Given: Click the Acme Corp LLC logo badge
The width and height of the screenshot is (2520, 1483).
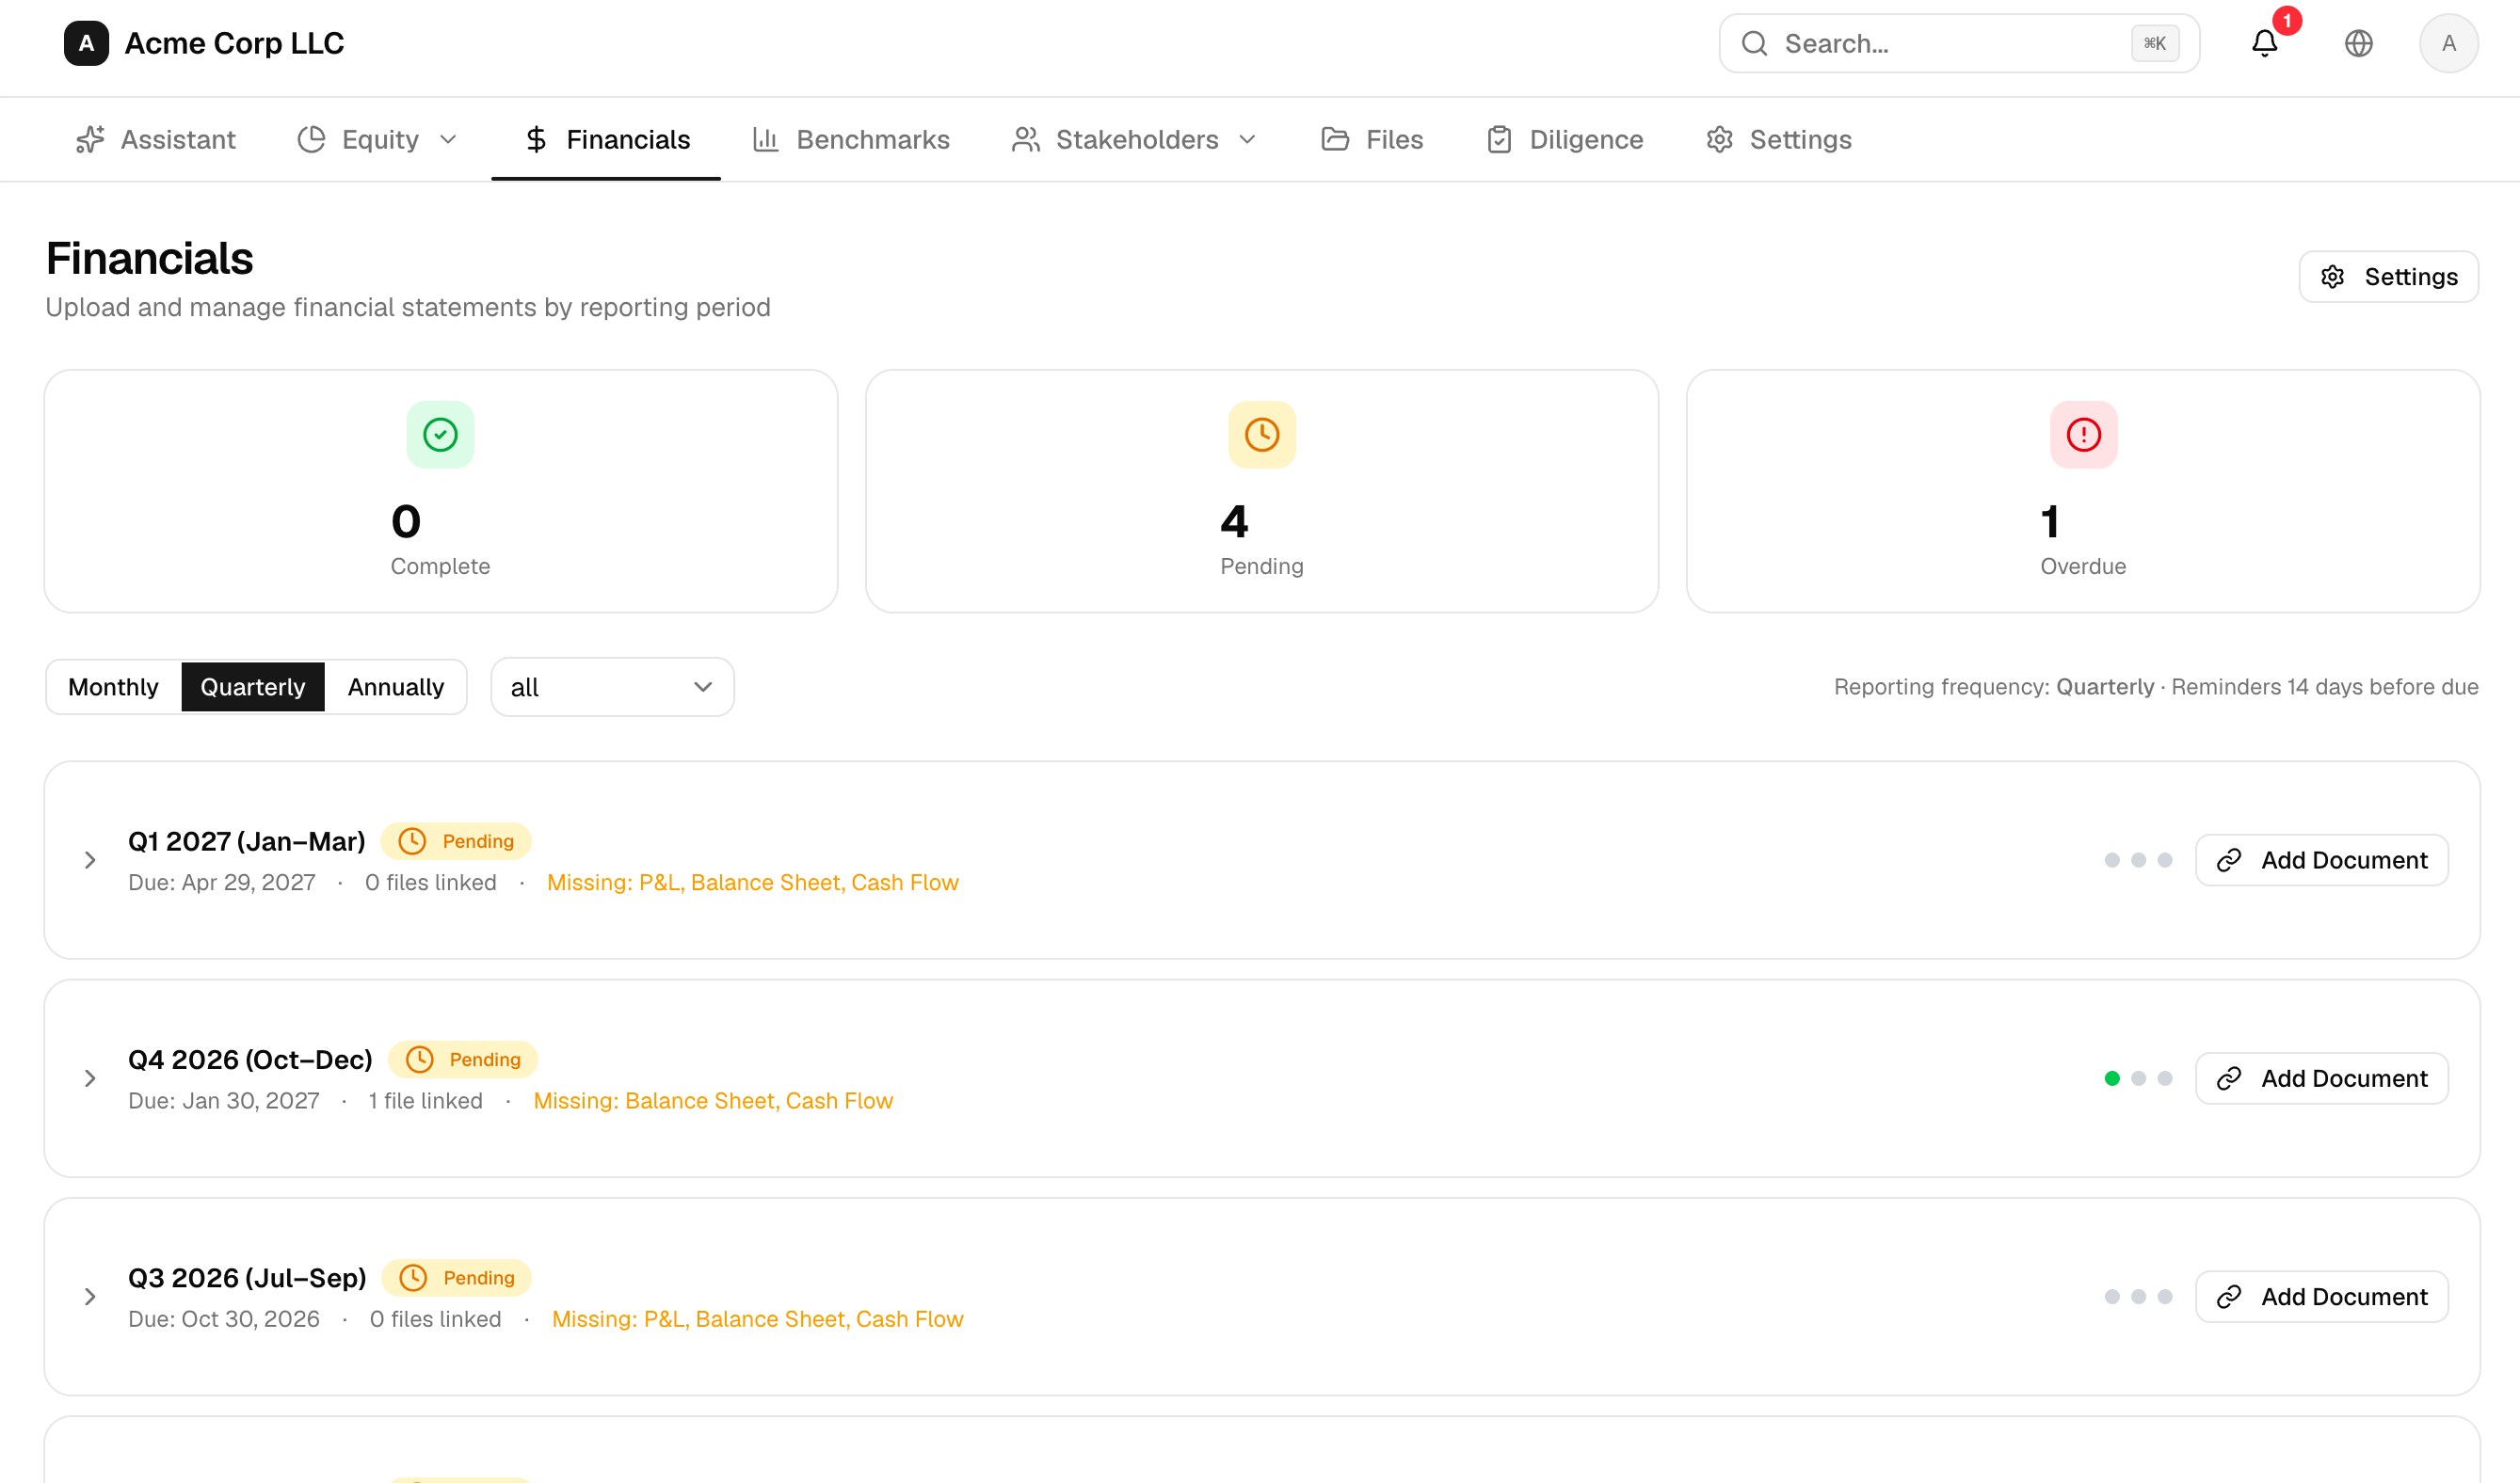Looking at the screenshot, I should coord(86,43).
